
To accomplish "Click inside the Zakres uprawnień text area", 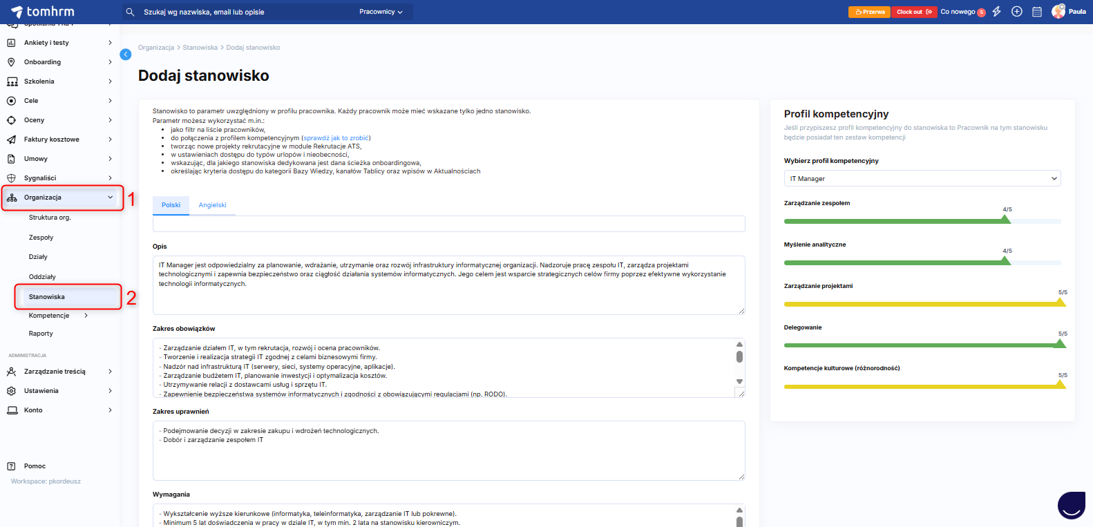I will coord(448,450).
